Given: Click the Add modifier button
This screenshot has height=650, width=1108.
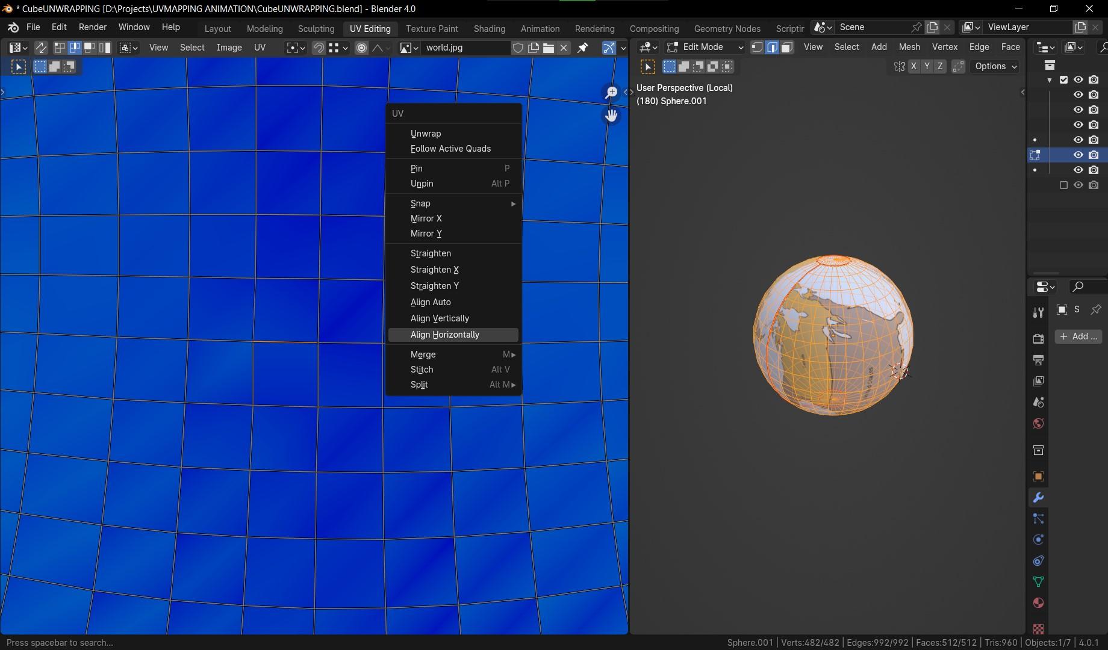Looking at the screenshot, I should (1078, 336).
